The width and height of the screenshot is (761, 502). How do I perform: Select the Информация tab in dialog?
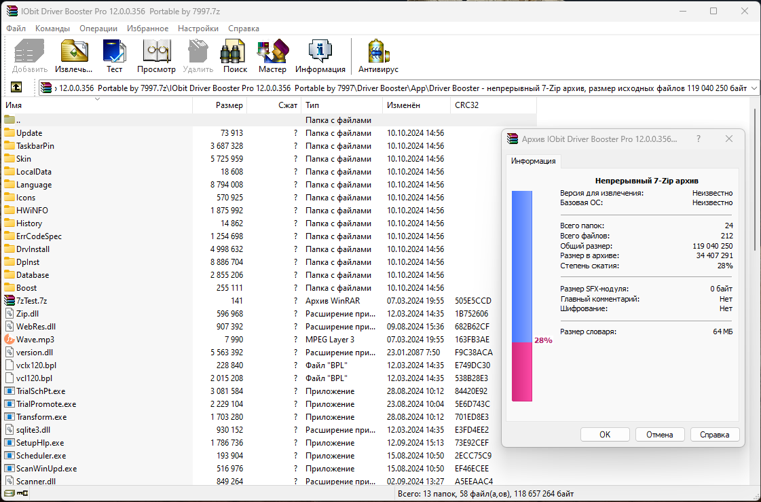(x=533, y=161)
